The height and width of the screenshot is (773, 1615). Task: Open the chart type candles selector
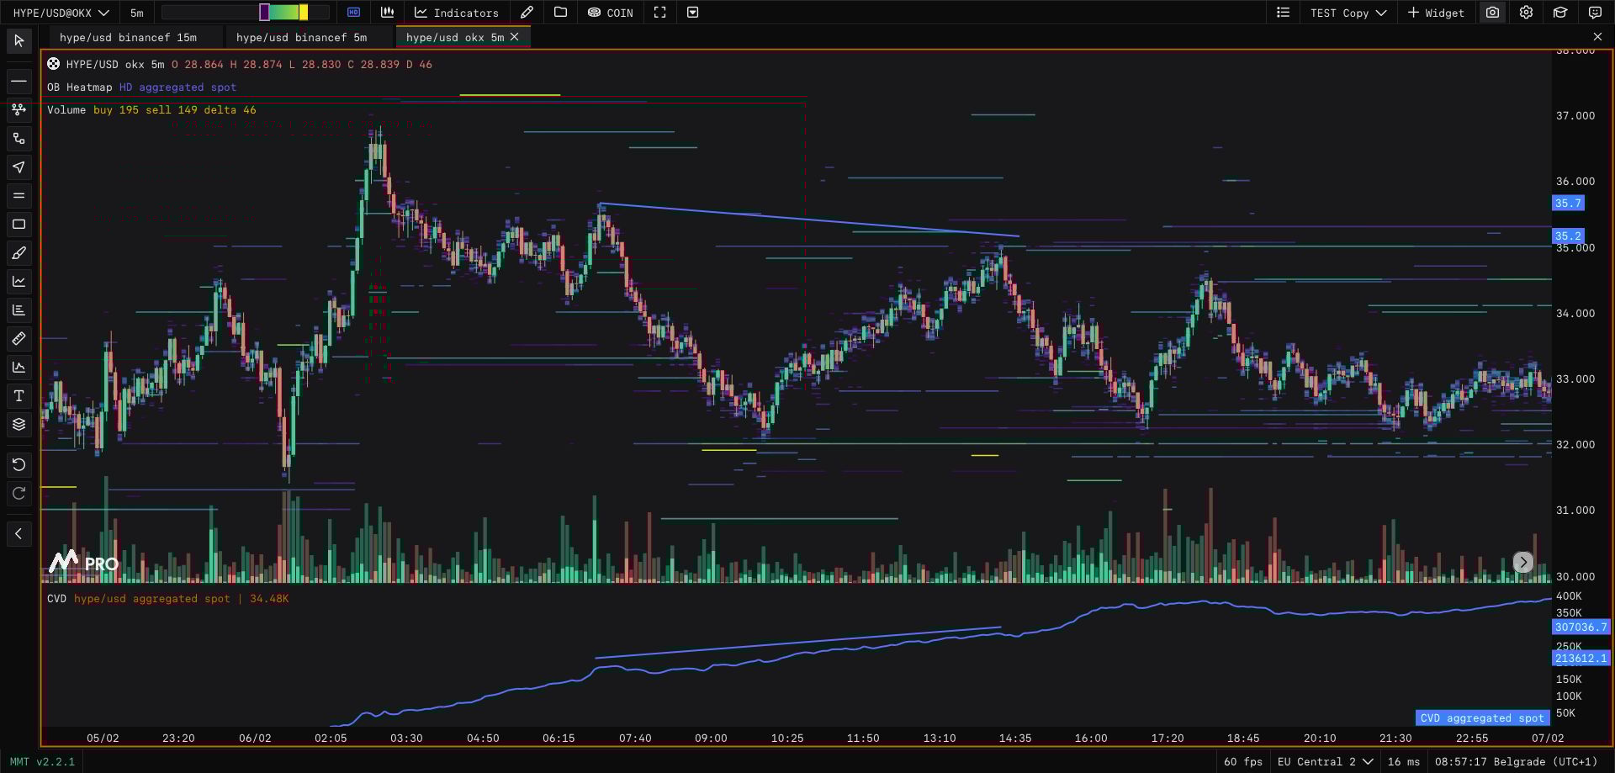coord(388,13)
